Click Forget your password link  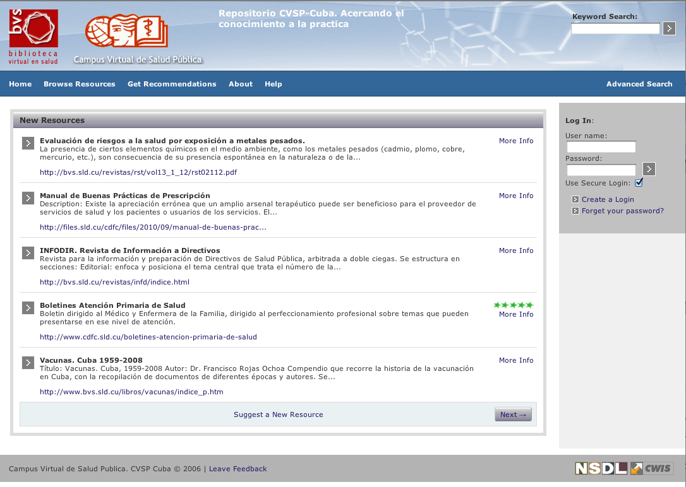pyautogui.click(x=622, y=211)
